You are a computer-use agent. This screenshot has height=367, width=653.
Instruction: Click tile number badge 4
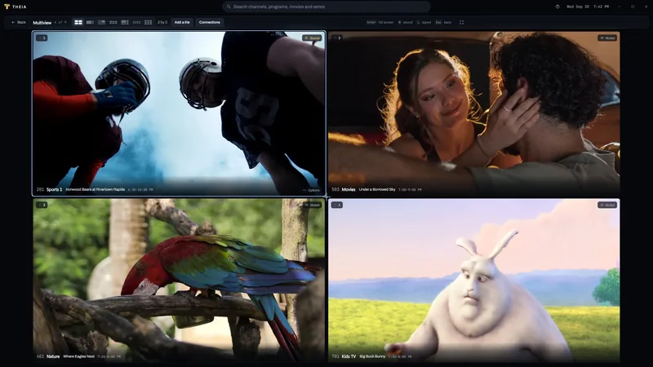(x=337, y=205)
